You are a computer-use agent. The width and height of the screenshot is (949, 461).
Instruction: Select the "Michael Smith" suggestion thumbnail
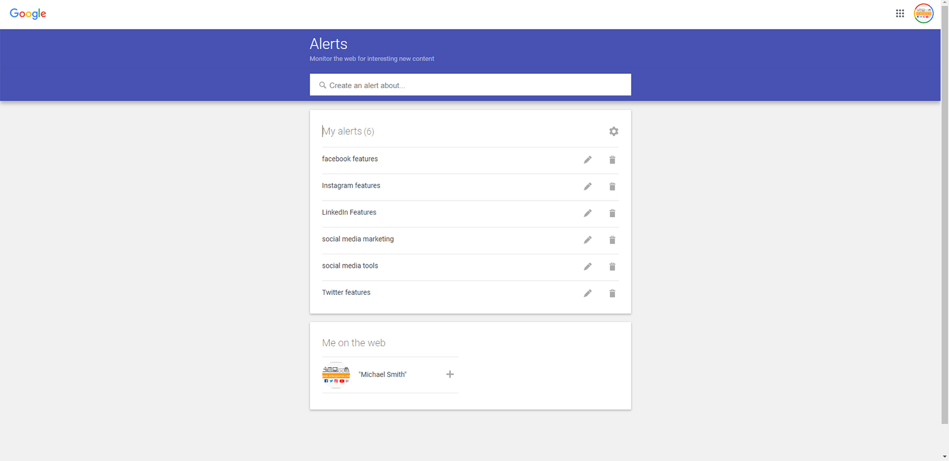(x=336, y=375)
